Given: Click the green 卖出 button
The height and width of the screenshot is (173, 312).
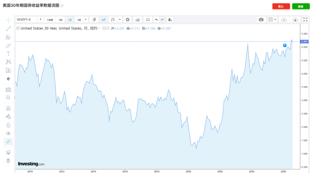Looking at the screenshot, I should 301,6.
